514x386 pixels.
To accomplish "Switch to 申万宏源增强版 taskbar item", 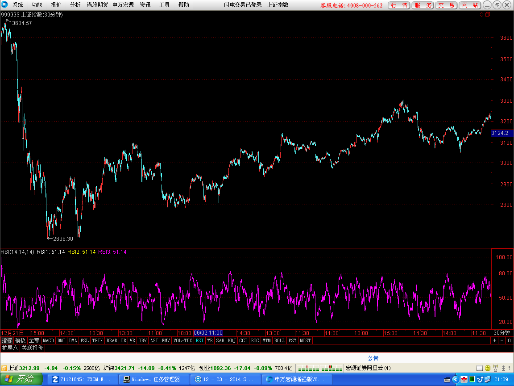I will click(x=297, y=379).
